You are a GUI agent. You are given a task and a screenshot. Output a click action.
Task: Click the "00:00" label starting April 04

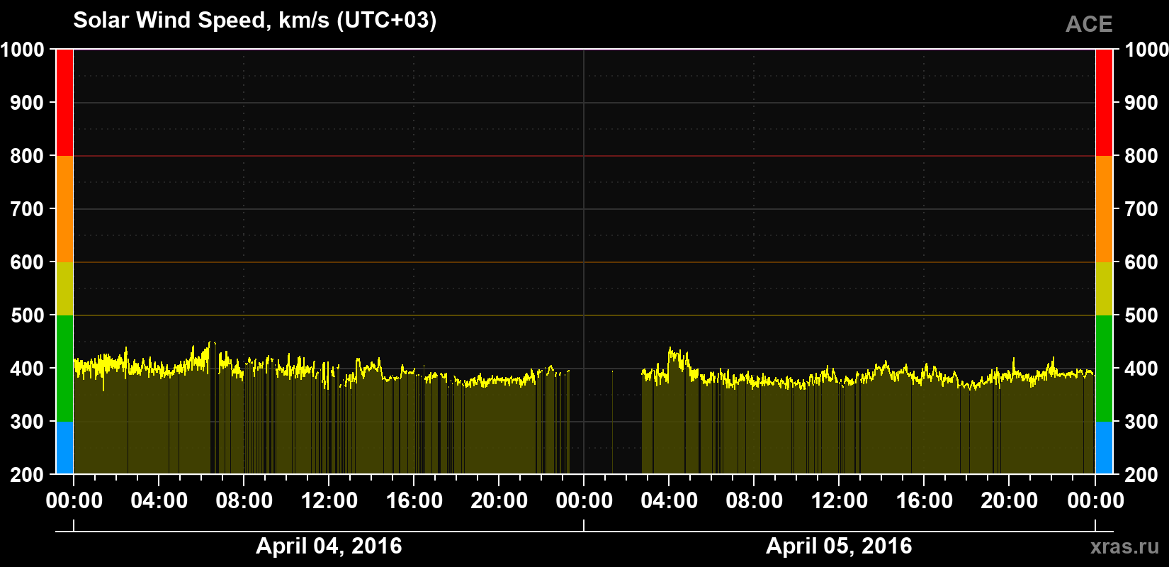[x=74, y=501]
